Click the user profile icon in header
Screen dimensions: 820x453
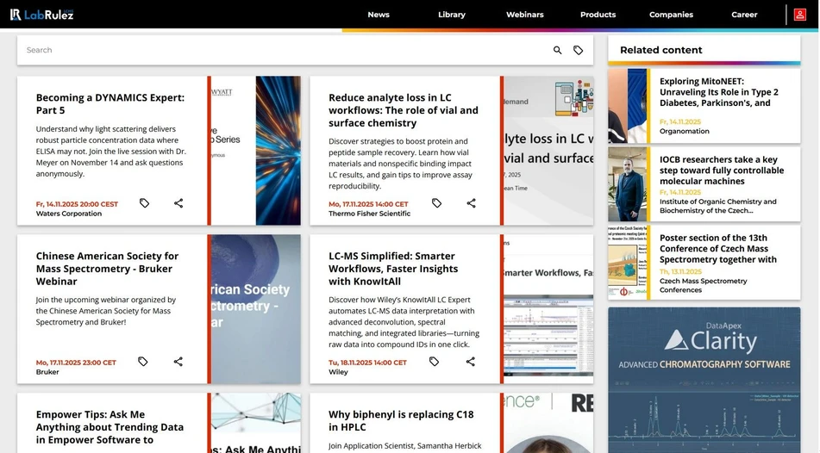800,15
